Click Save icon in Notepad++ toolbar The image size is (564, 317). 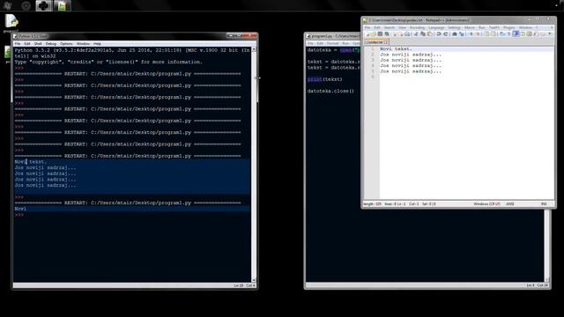[380, 33]
